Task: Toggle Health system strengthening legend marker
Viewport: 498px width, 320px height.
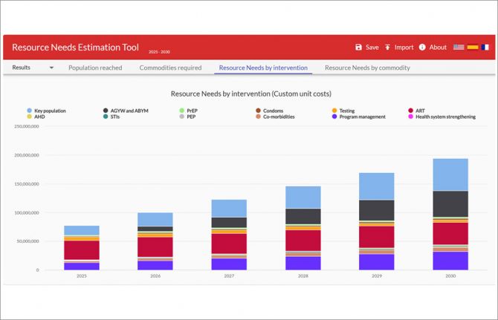Action: 410,117
